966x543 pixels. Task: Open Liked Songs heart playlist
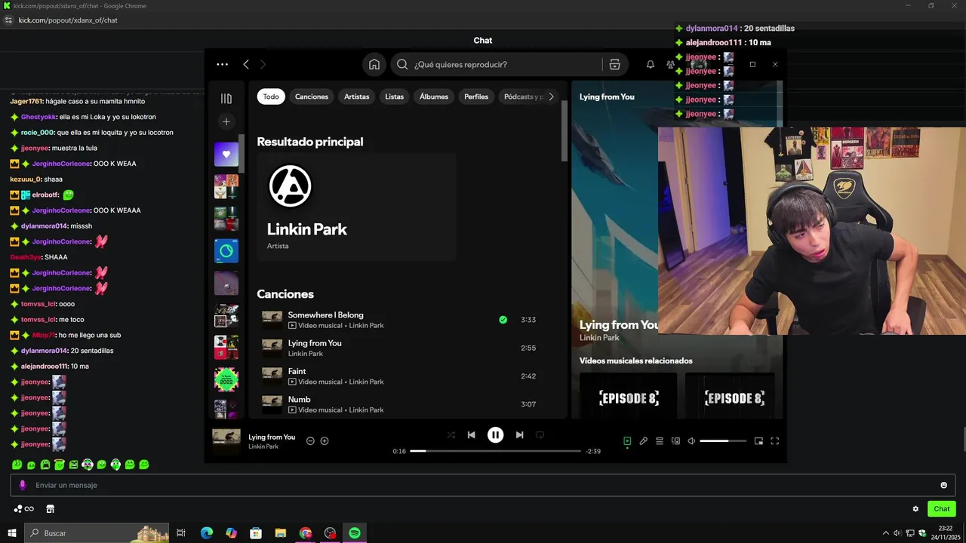coord(226,155)
